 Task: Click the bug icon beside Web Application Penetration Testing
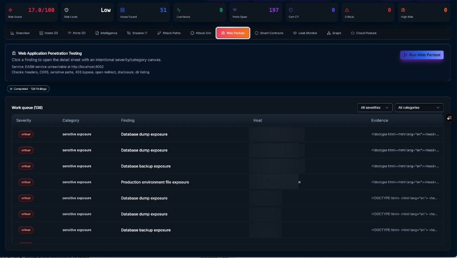coord(14,53)
